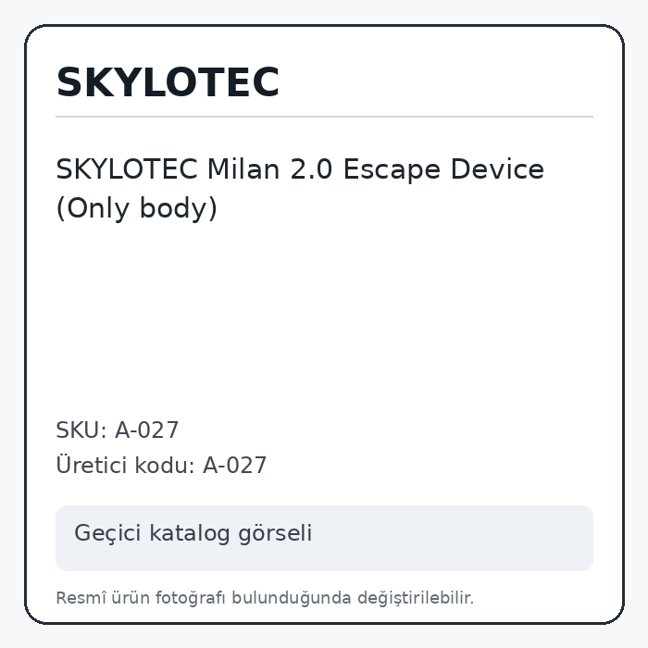
Task: Click the word bulunduğunda in footer note
Action: 291,598
